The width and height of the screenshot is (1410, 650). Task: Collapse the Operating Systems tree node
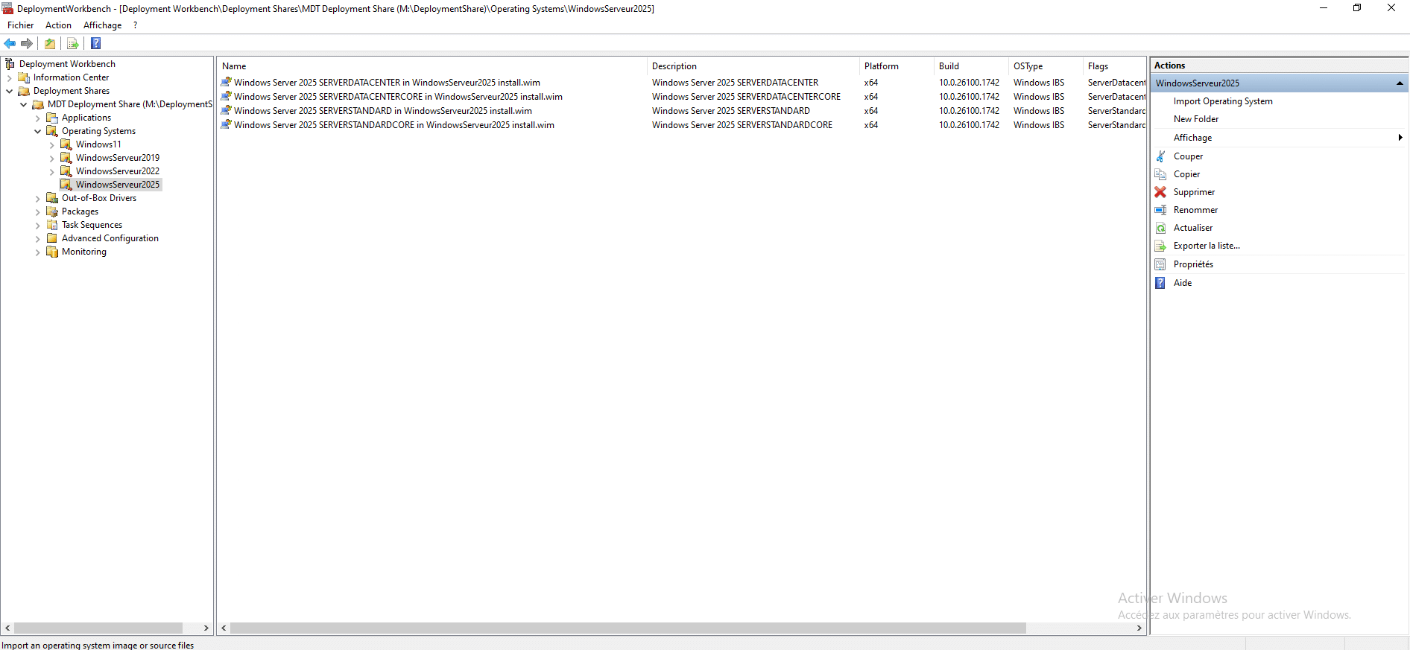pyautogui.click(x=38, y=131)
